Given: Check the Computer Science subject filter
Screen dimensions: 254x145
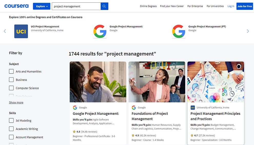Looking at the screenshot, I should tap(11, 88).
